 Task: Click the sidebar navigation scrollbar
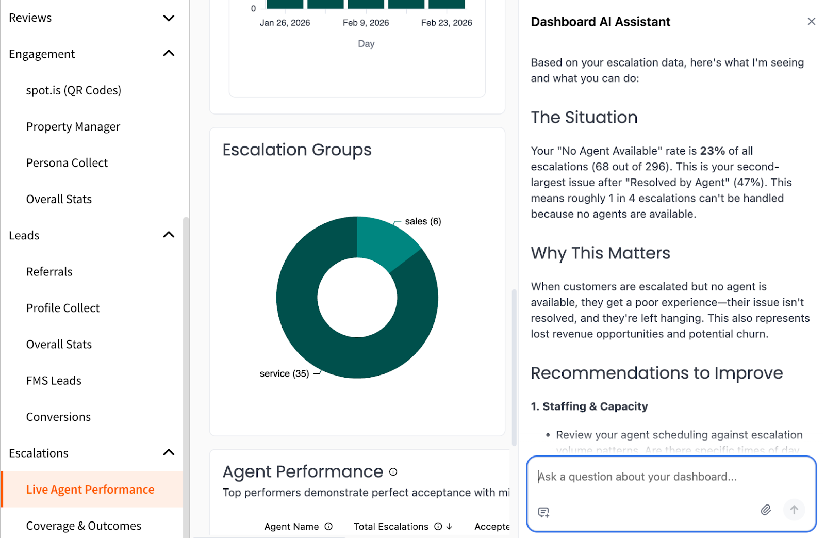click(186, 377)
